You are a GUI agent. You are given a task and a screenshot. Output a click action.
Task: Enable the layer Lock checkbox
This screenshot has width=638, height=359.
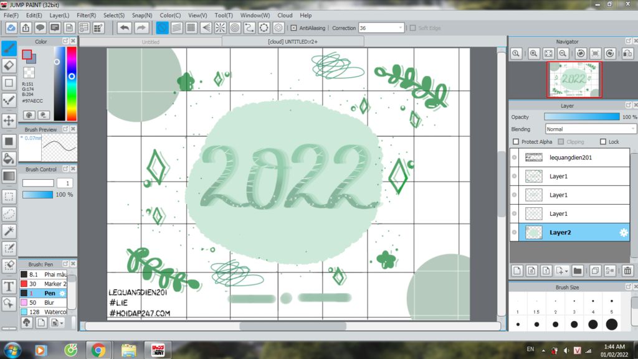603,142
